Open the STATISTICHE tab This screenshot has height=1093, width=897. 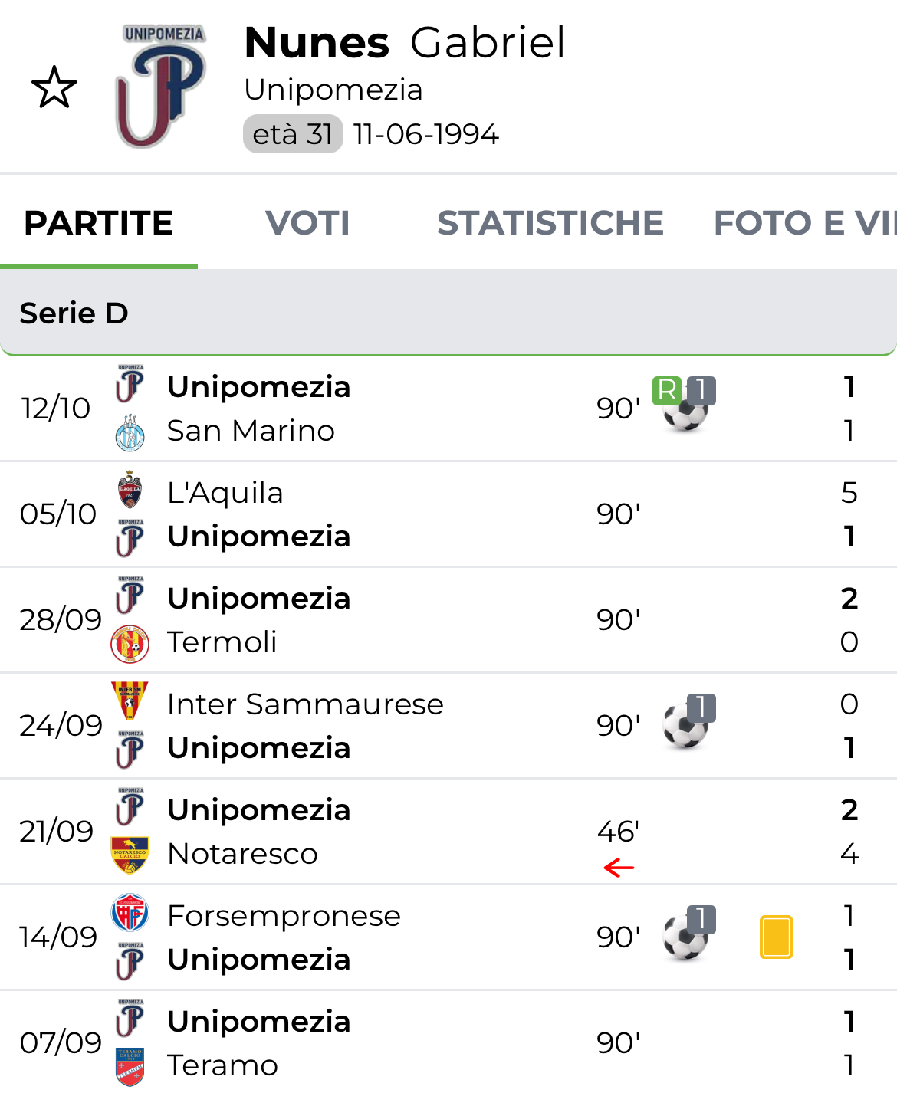[x=550, y=223]
